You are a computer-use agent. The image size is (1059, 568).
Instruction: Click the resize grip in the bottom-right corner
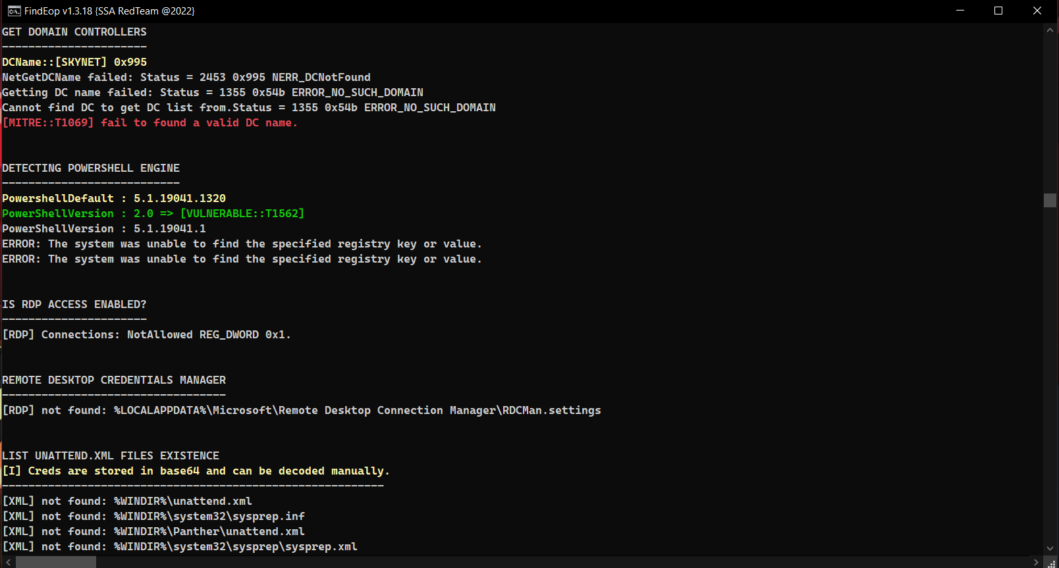[1052, 562]
